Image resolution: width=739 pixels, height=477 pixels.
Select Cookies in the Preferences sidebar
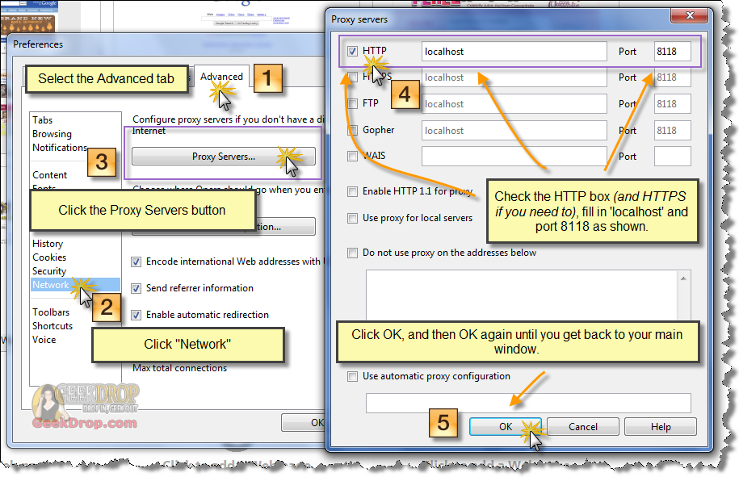tap(49, 257)
